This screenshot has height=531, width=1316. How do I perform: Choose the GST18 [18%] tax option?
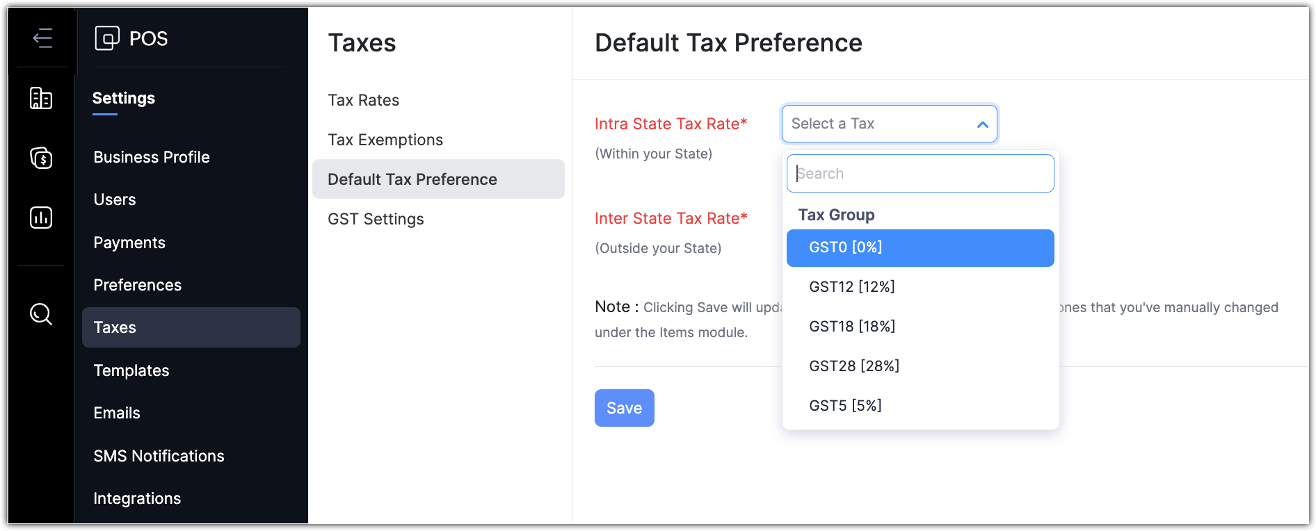point(852,326)
